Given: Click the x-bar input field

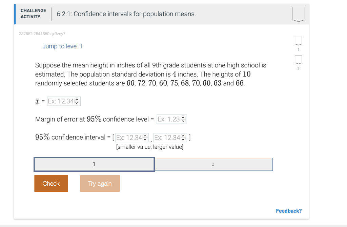Looking at the screenshot, I should 61,101.
